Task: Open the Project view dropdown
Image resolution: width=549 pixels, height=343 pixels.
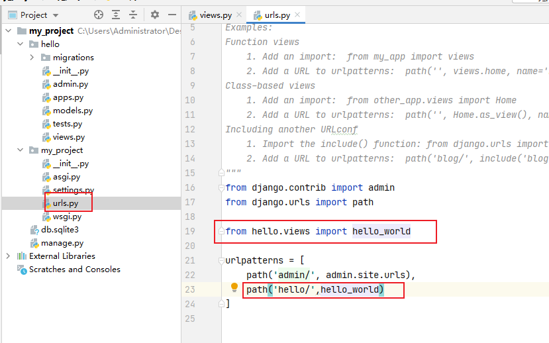Action: click(56, 15)
